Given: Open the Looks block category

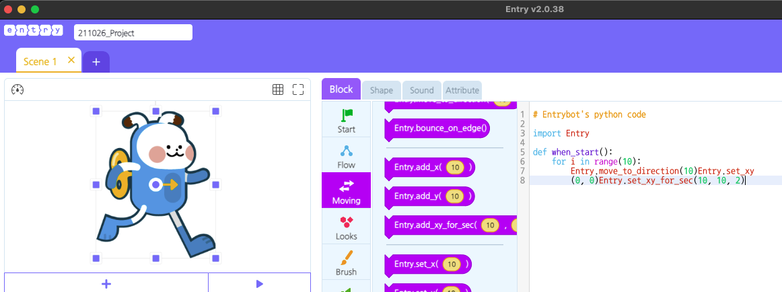Looking at the screenshot, I should 346,225.
